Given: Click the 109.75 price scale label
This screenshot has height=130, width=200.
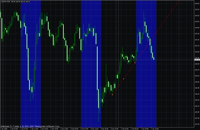Looking at the screenshot, I should coord(197,10).
